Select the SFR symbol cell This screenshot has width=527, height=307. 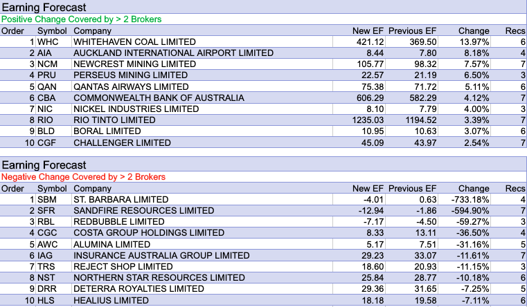click(x=46, y=211)
